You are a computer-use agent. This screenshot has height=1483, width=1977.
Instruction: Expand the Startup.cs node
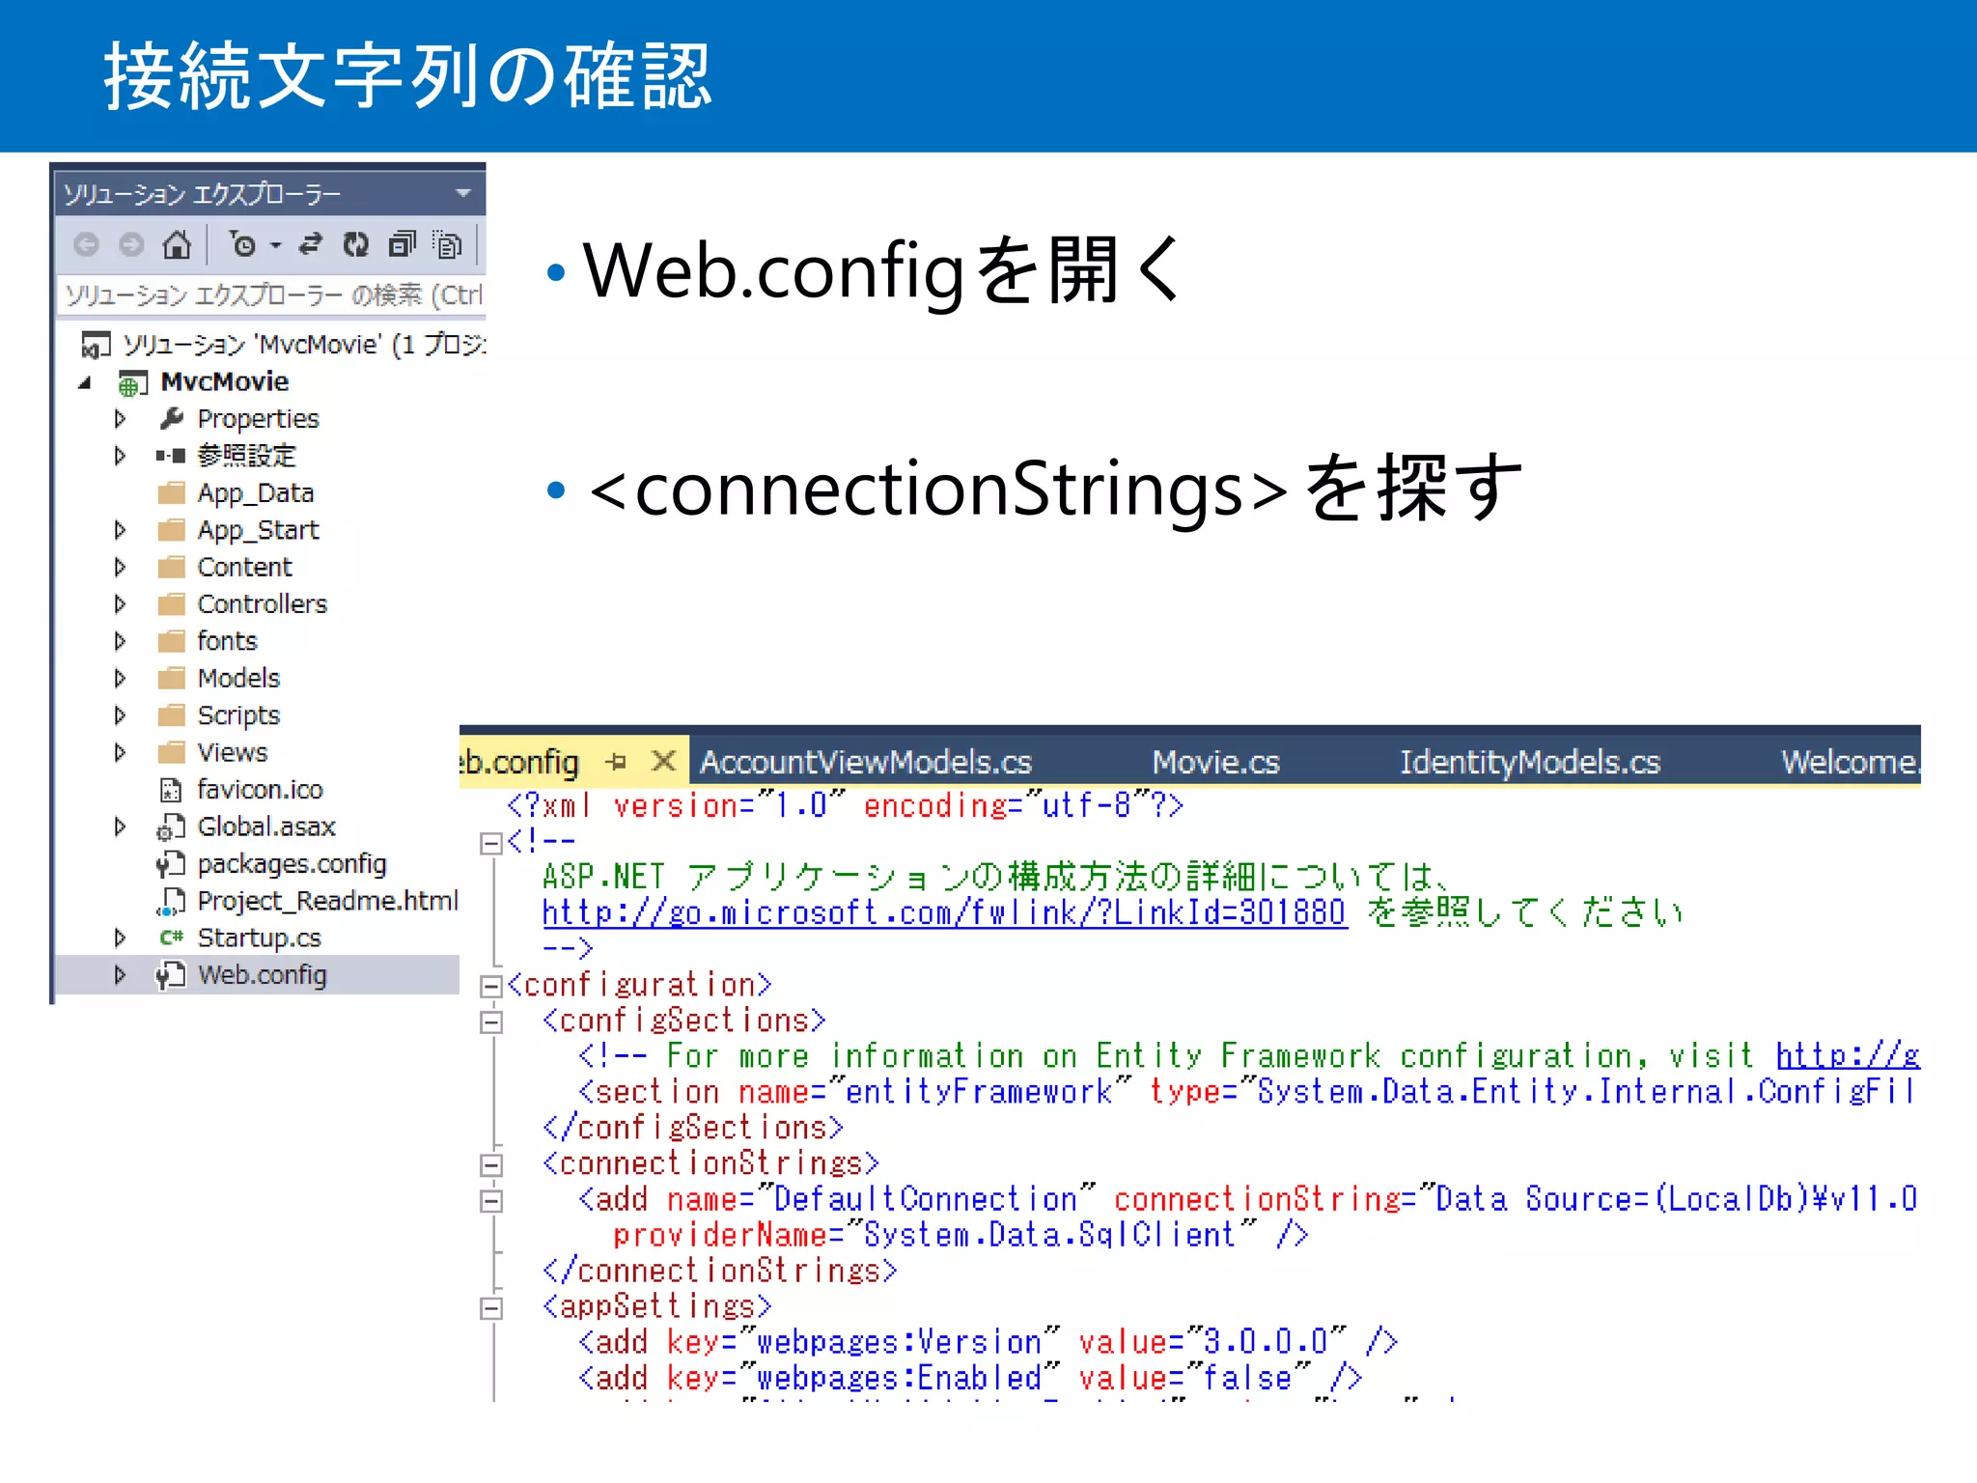click(x=120, y=937)
